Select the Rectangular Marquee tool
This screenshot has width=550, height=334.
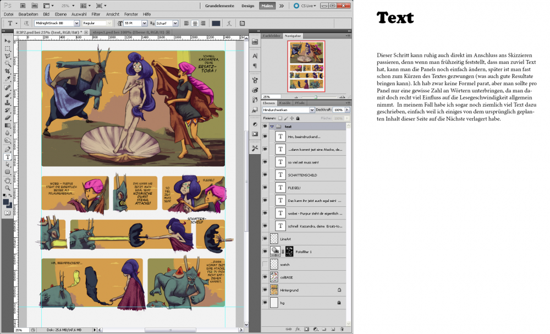pyautogui.click(x=7, y=48)
